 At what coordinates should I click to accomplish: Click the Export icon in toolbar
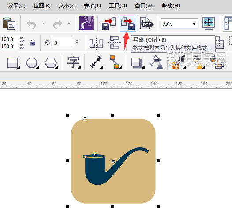[x=128, y=23]
